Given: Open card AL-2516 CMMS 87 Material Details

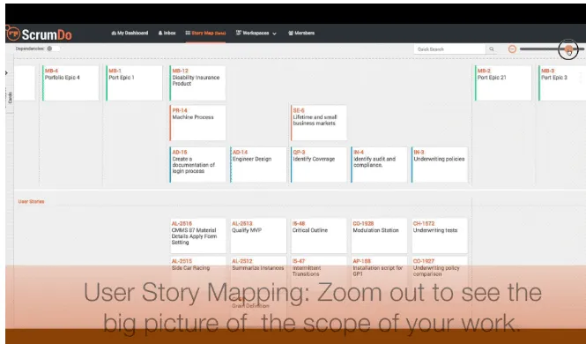Looking at the screenshot, I should [198, 236].
